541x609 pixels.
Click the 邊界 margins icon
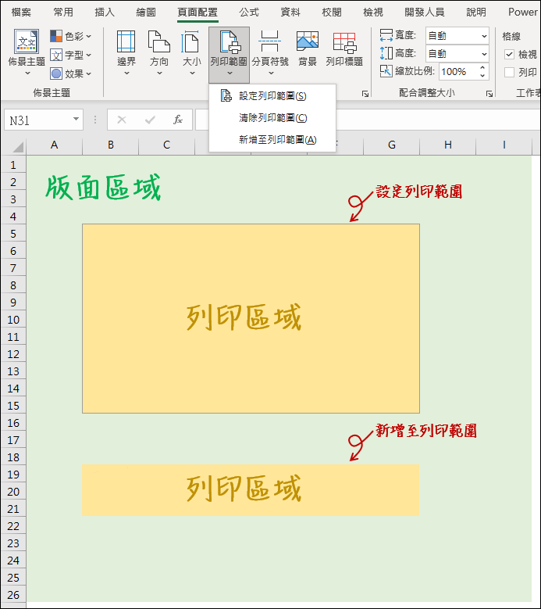tap(126, 42)
